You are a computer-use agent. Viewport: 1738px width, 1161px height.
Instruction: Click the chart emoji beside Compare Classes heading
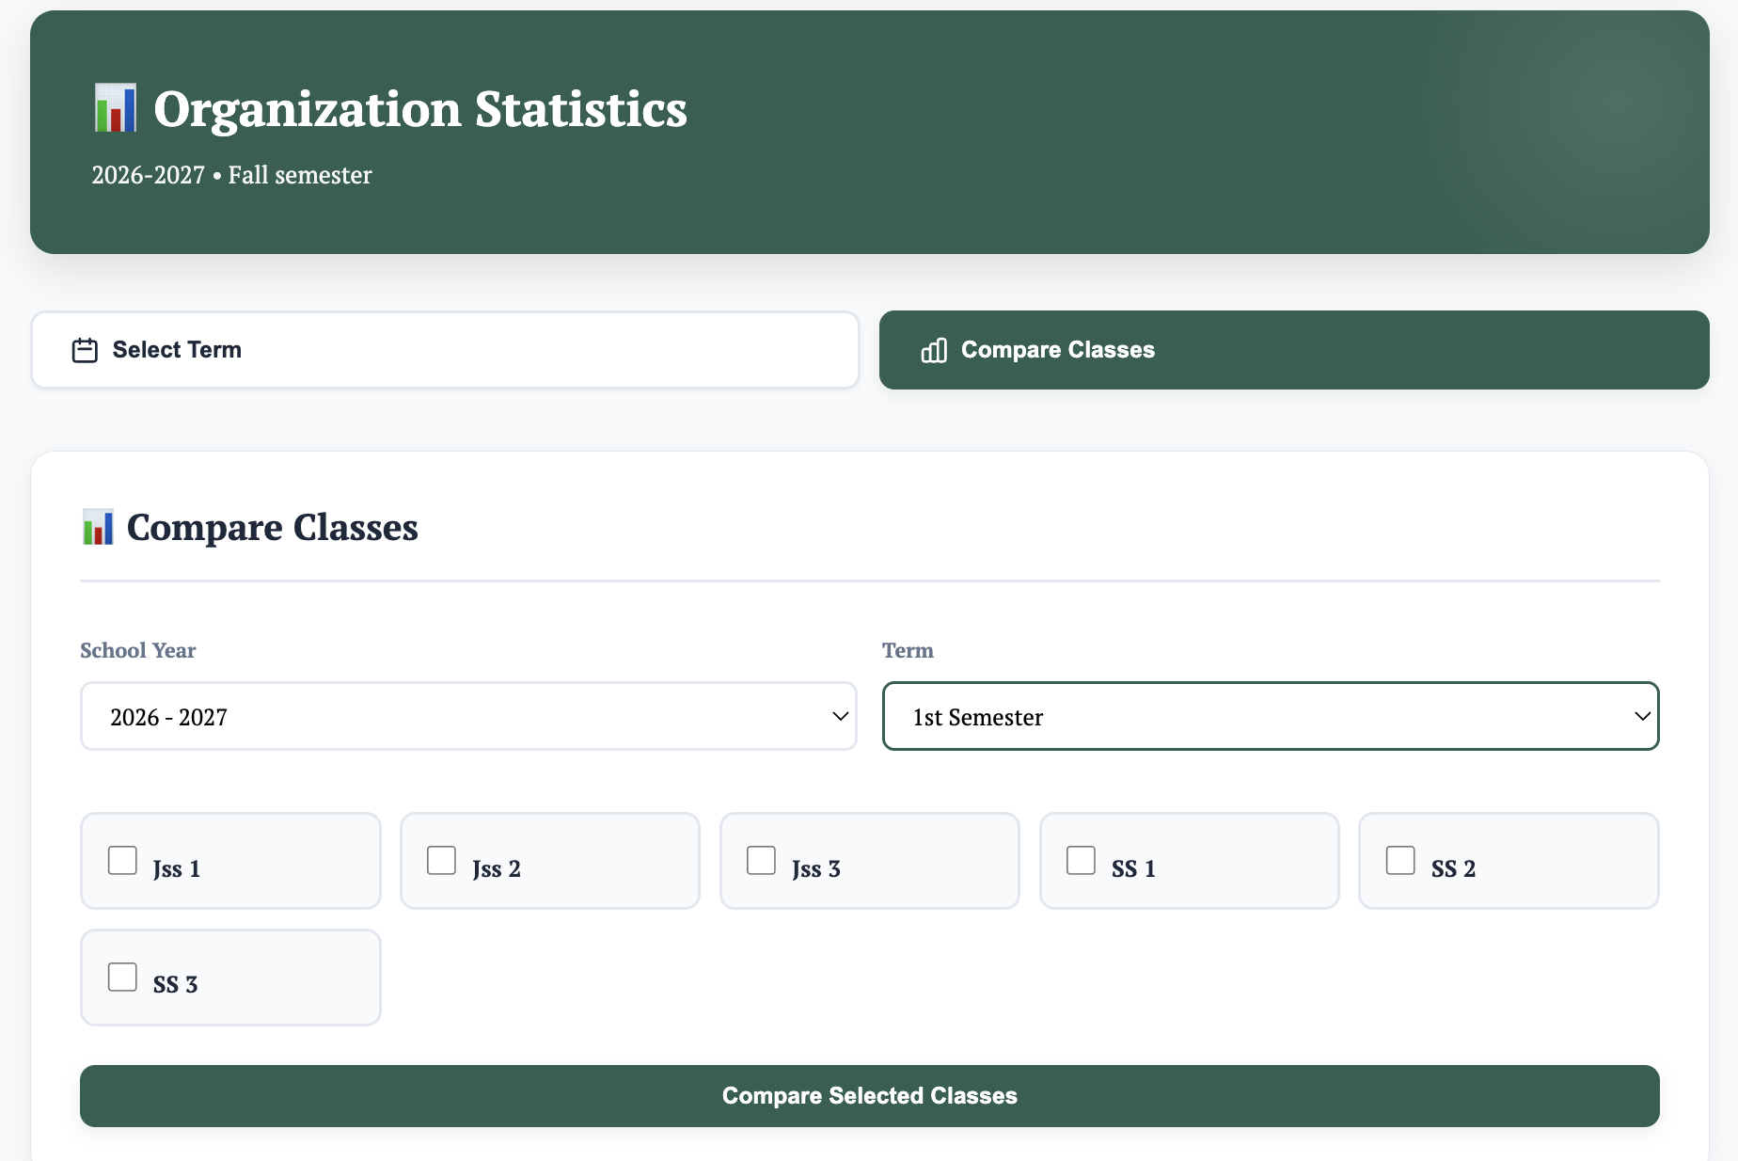[x=98, y=528]
